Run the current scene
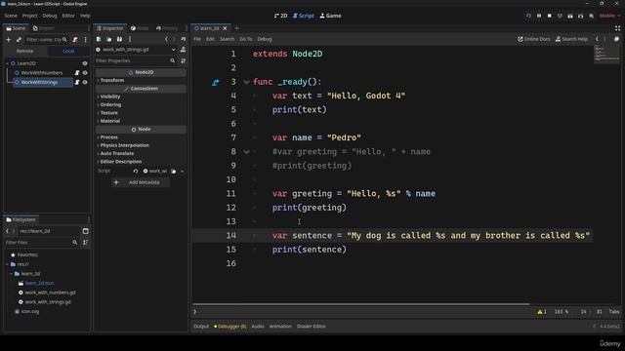Image resolution: width=625 pixels, height=351 pixels. click(x=570, y=16)
